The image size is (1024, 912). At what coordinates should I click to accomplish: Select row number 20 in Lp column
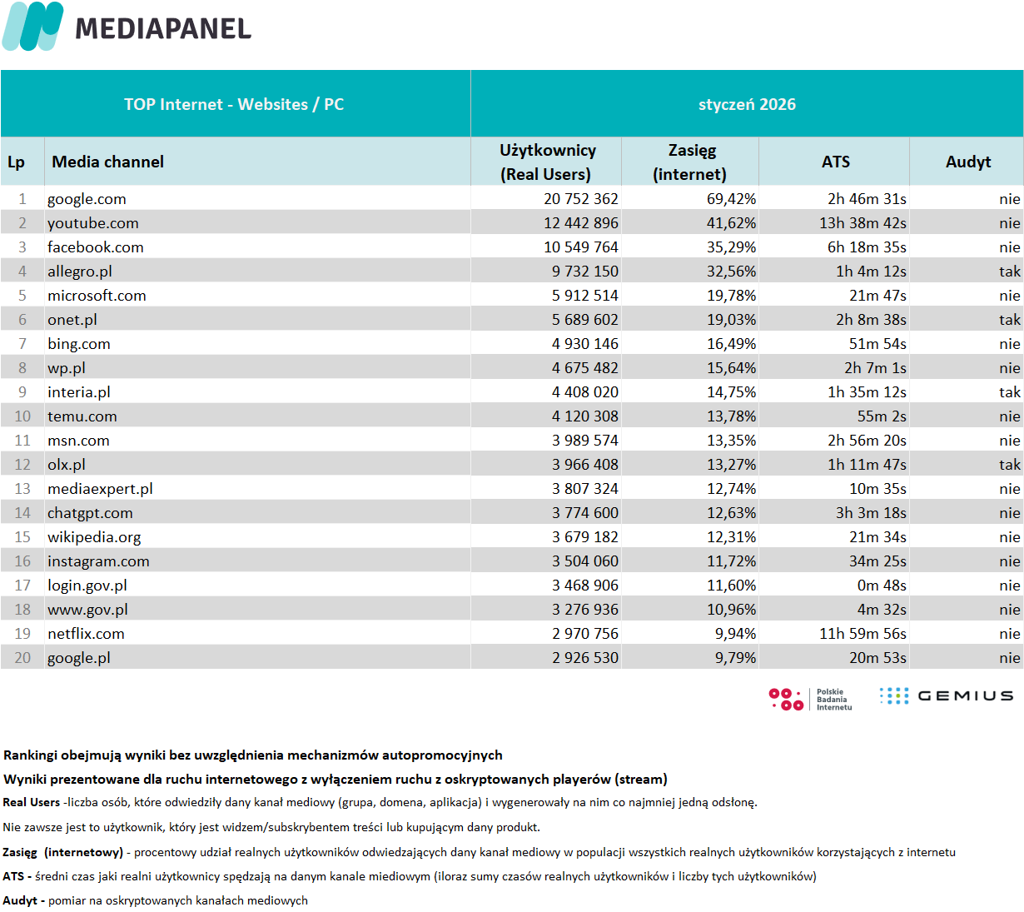pyautogui.click(x=22, y=658)
